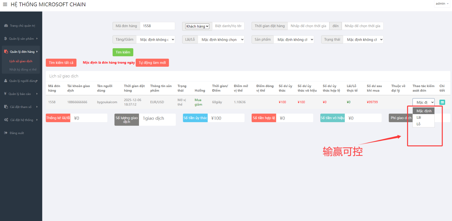Expand the Sản phẩm filter dropdown
Screen dimensions: 452x221
pyautogui.click(x=294, y=40)
